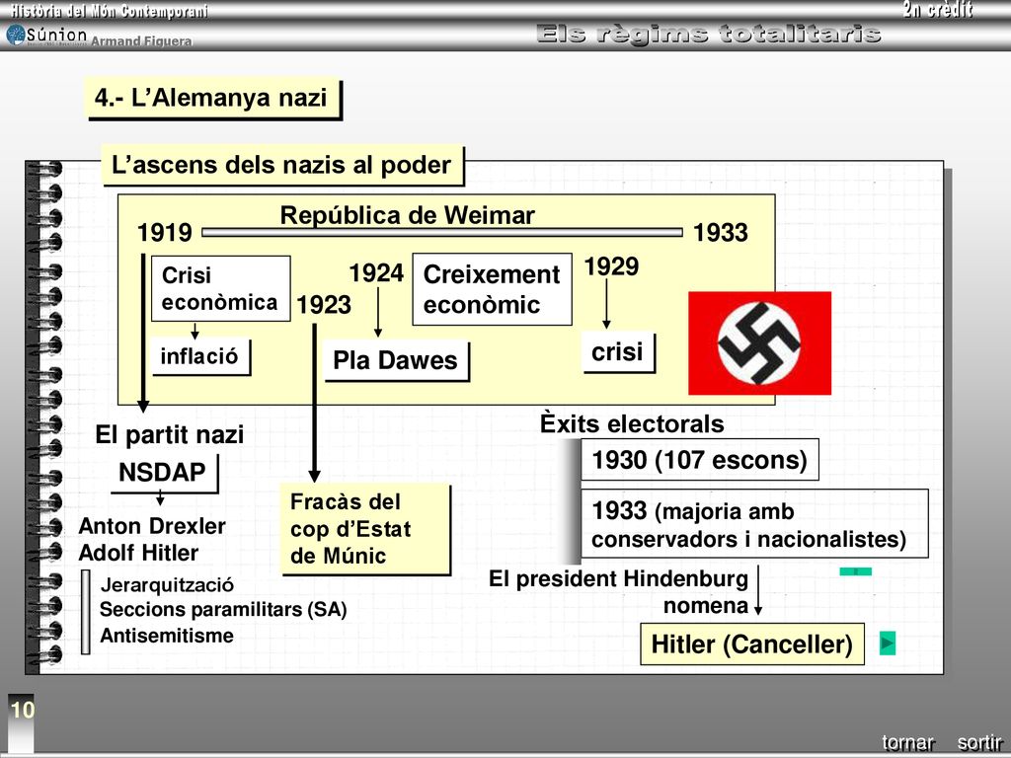Image resolution: width=1011 pixels, height=758 pixels.
Task: Click the year '1929'
Action: (611, 266)
